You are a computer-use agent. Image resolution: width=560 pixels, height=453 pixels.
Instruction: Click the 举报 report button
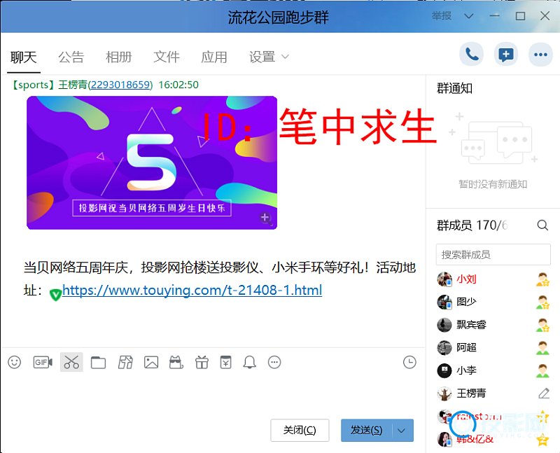click(x=442, y=15)
